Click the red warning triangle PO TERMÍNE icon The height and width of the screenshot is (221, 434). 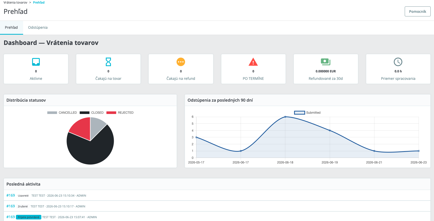(x=253, y=62)
